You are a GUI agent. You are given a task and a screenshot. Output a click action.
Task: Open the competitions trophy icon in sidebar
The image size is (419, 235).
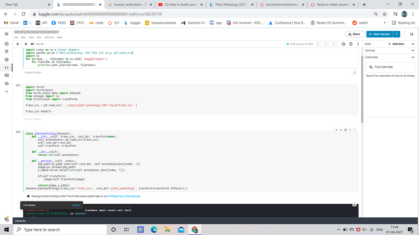tap(6, 51)
